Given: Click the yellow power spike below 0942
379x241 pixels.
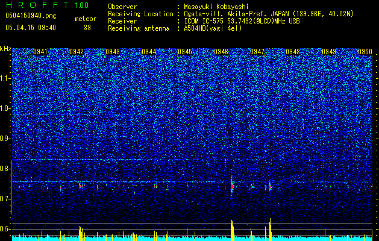Looking at the screenshot, I should (81, 233).
